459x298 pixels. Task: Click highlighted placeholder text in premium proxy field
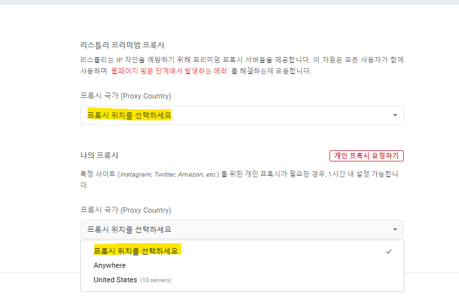[129, 116]
